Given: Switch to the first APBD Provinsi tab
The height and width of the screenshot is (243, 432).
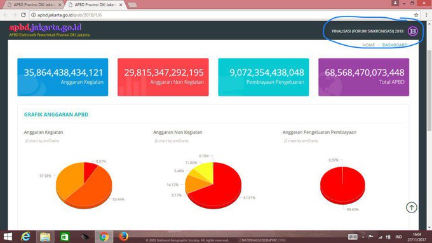Looking at the screenshot, I should [x=34, y=4].
